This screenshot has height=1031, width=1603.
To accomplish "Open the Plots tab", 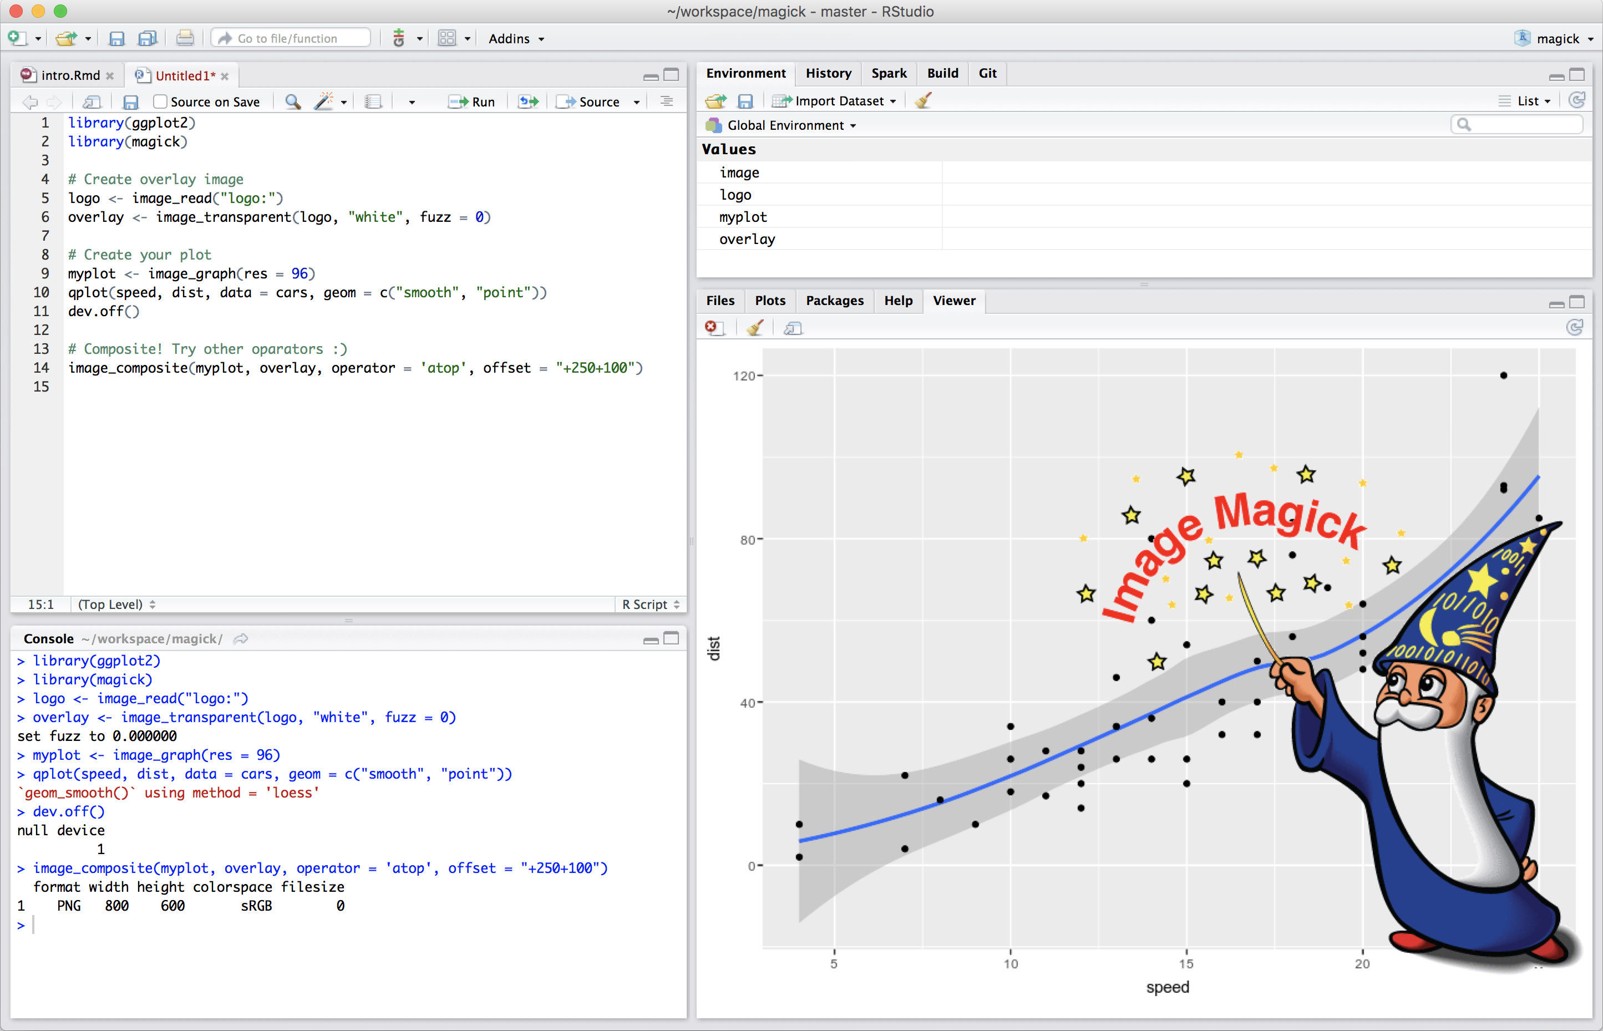I will click(770, 301).
